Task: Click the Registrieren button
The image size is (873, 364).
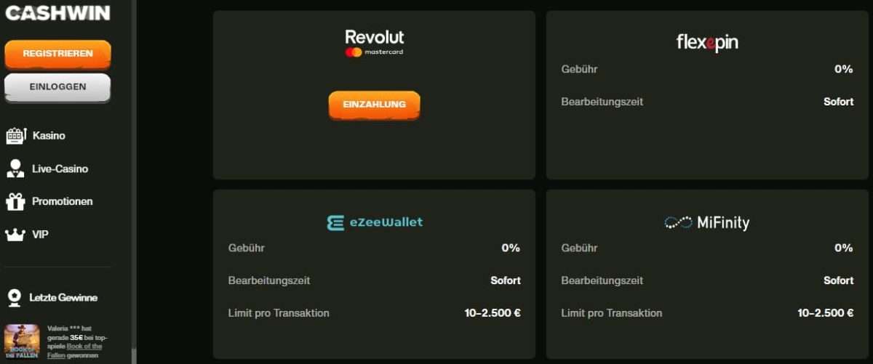Action: coord(57,54)
